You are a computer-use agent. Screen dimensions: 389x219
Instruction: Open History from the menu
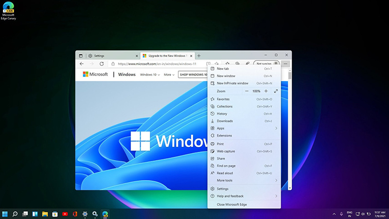click(x=244, y=114)
